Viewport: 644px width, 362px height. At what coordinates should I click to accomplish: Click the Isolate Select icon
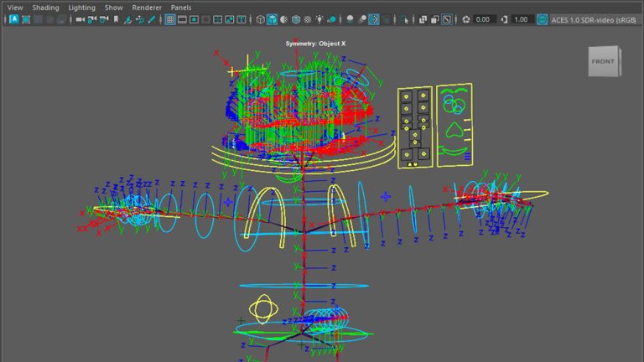pyautogui.click(x=406, y=19)
